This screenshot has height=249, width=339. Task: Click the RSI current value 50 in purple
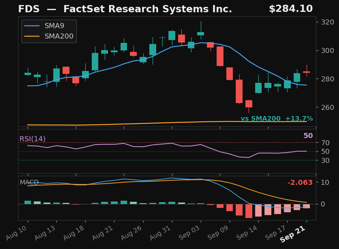(308, 135)
